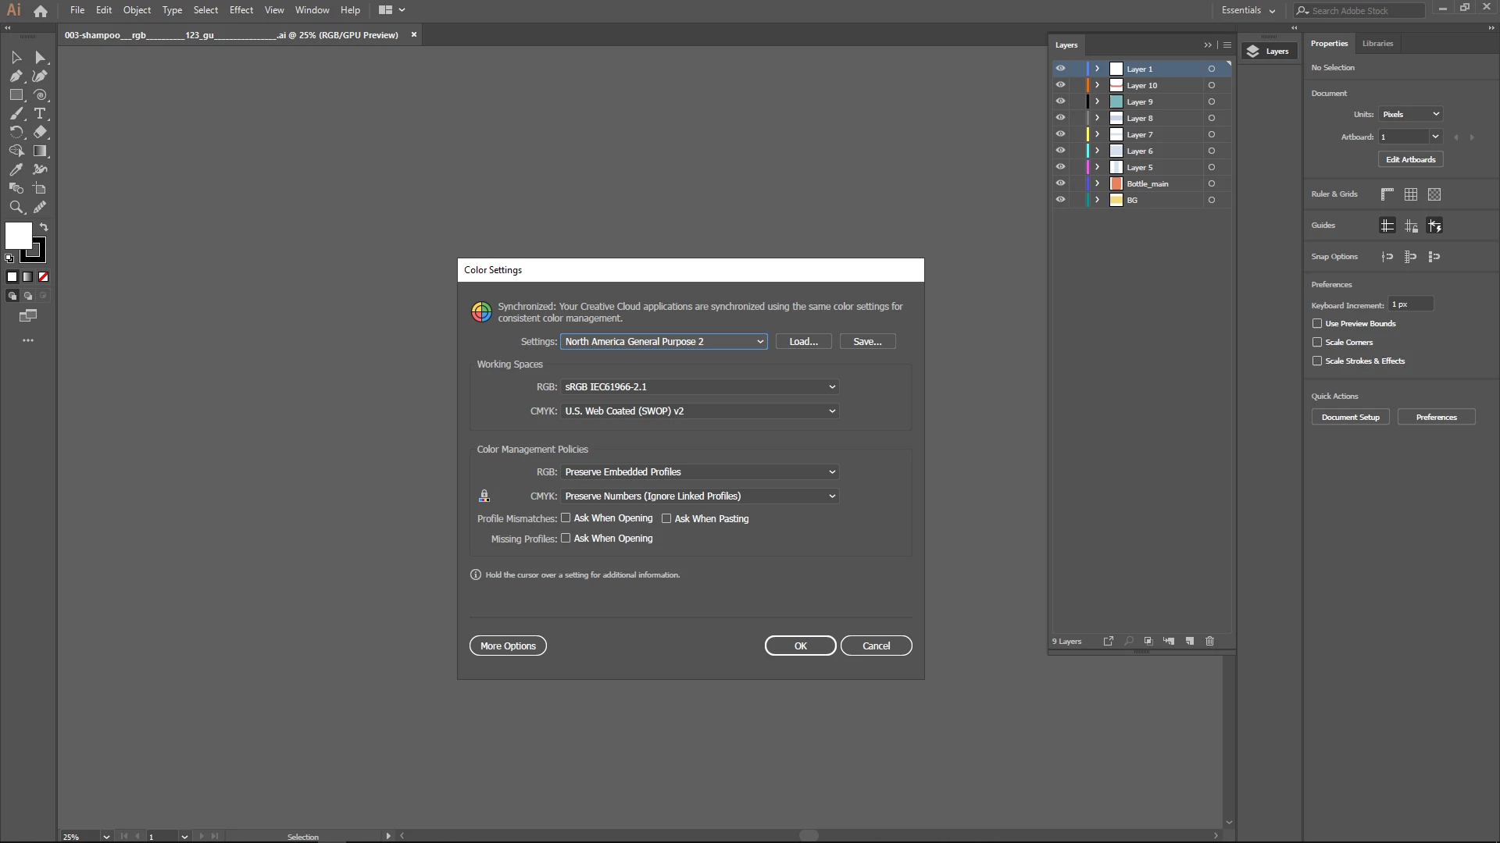Viewport: 1500px width, 843px height.
Task: Click the Load... button
Action: [803, 342]
